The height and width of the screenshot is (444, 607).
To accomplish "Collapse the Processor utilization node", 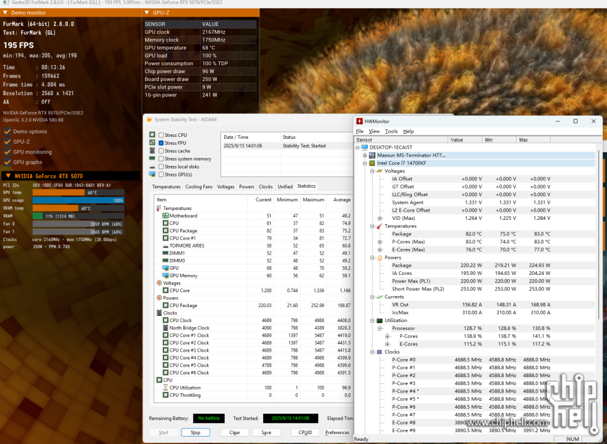I will [x=380, y=328].
